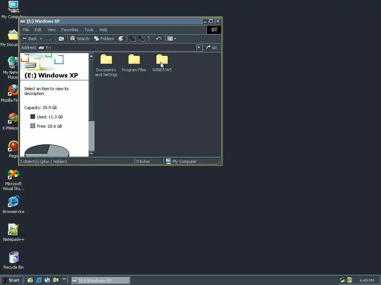381x285 pixels.
Task: Open the Views dropdown button
Action: tap(172, 39)
